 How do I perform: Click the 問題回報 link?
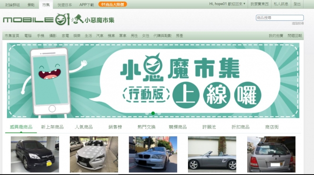click(295, 36)
